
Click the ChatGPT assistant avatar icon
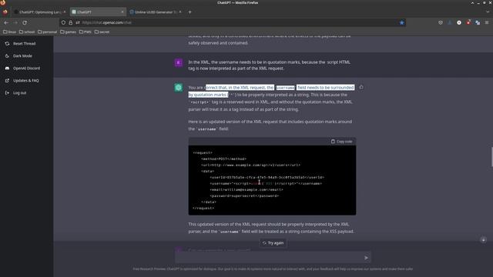click(179, 88)
